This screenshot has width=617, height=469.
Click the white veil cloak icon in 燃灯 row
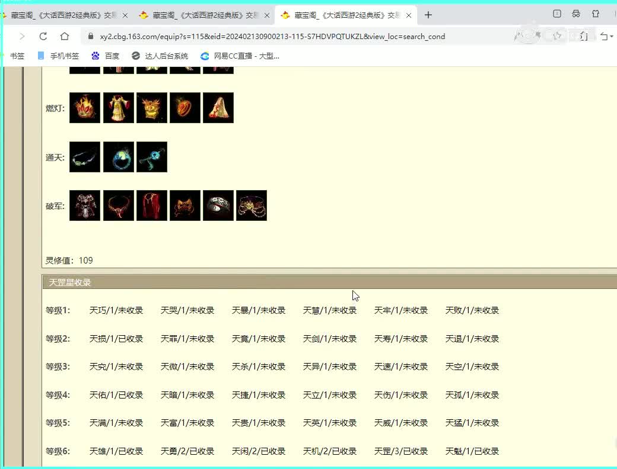pyautogui.click(x=218, y=108)
